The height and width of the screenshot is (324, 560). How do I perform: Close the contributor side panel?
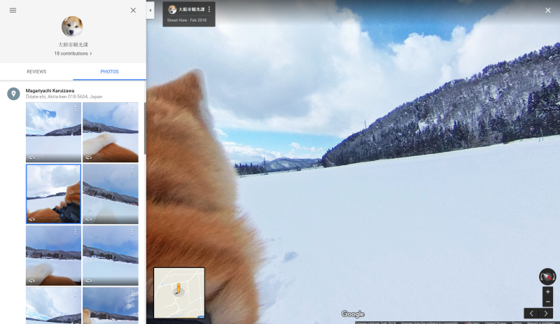click(133, 10)
